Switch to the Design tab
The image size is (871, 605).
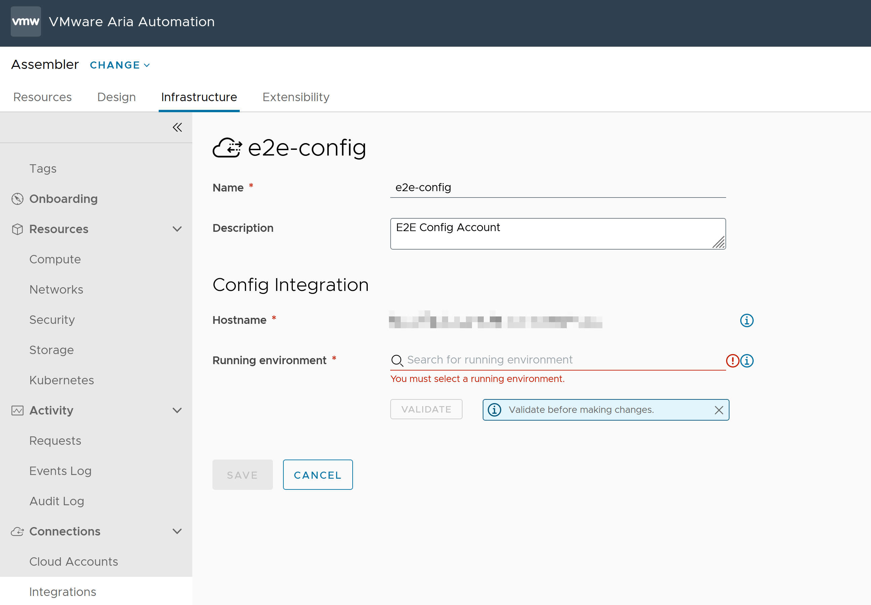(x=117, y=96)
